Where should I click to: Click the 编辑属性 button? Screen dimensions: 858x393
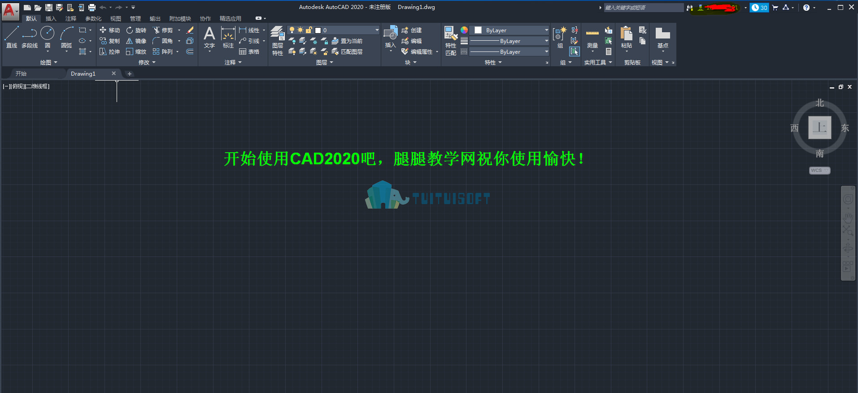pyautogui.click(x=417, y=51)
